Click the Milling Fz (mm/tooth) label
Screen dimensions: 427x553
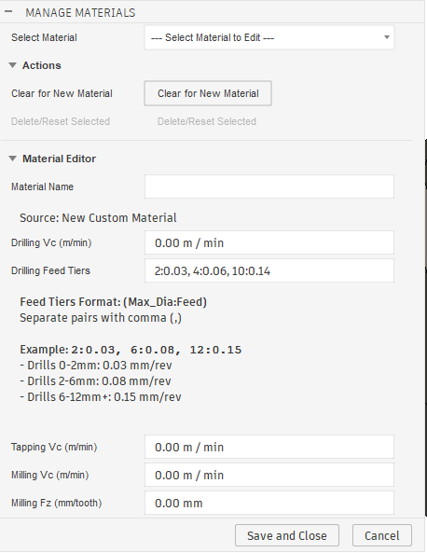[x=57, y=503]
